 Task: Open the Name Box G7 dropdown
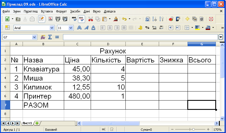(34, 37)
